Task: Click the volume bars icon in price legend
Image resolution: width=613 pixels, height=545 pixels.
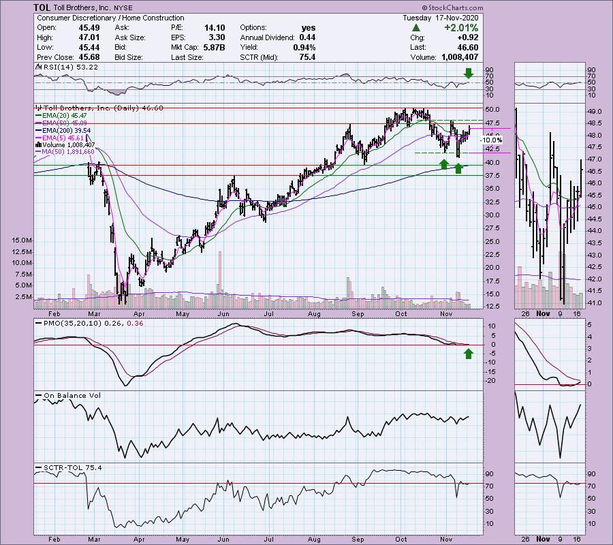Action: 39,144
